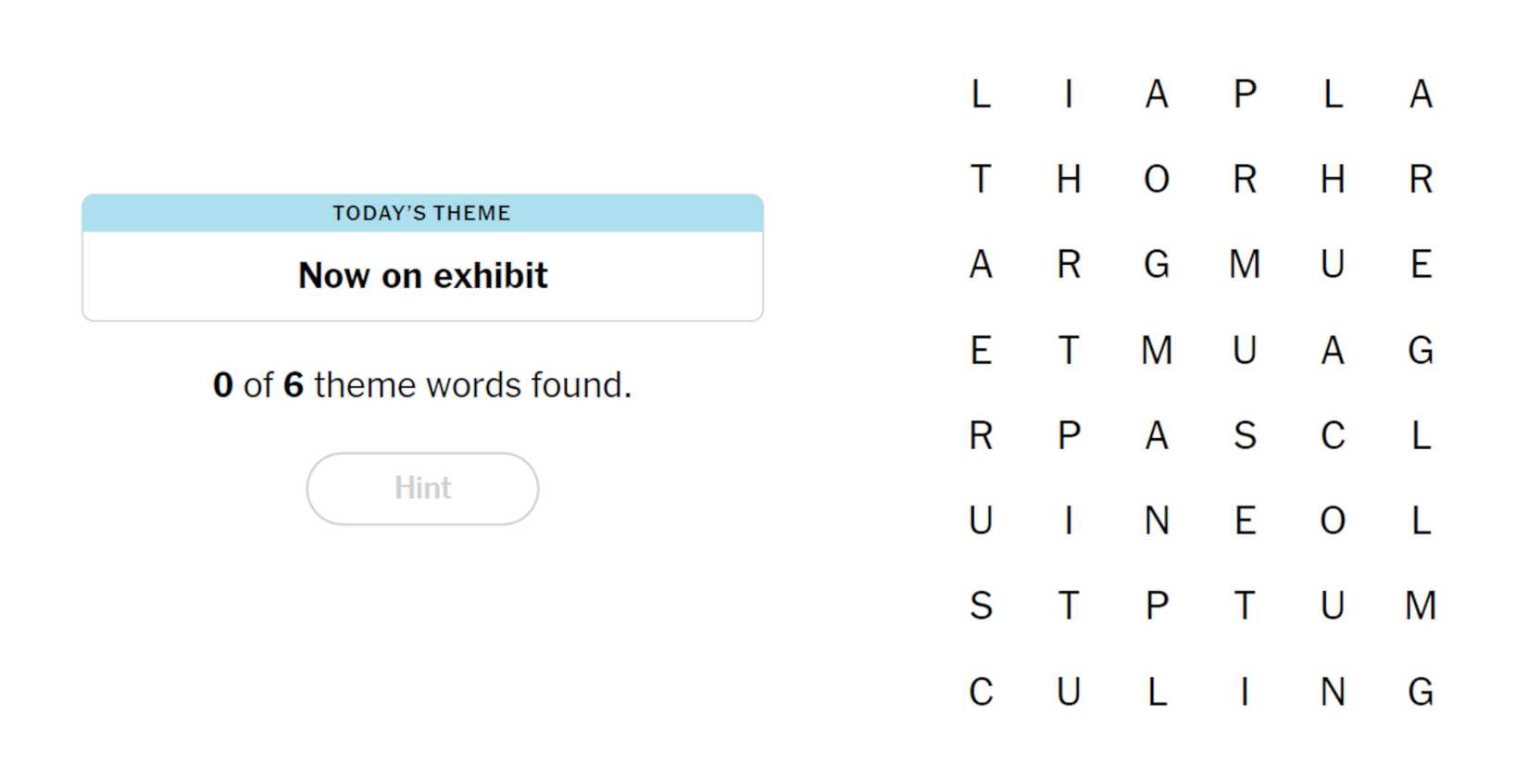Select letter P in the top row
Viewport: 1528px width, 764px height.
1245,94
